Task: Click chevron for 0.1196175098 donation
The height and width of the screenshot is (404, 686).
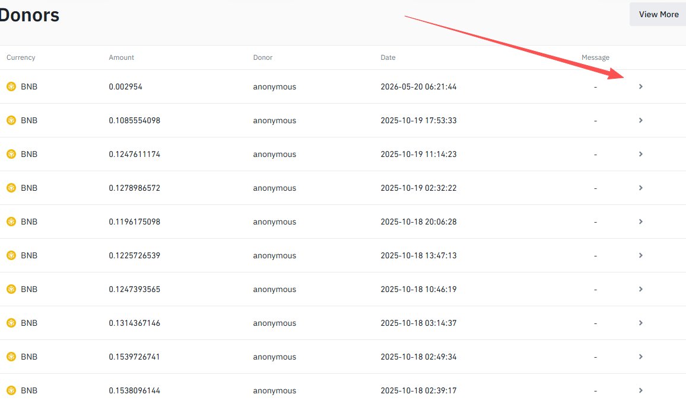Action: [x=640, y=222]
